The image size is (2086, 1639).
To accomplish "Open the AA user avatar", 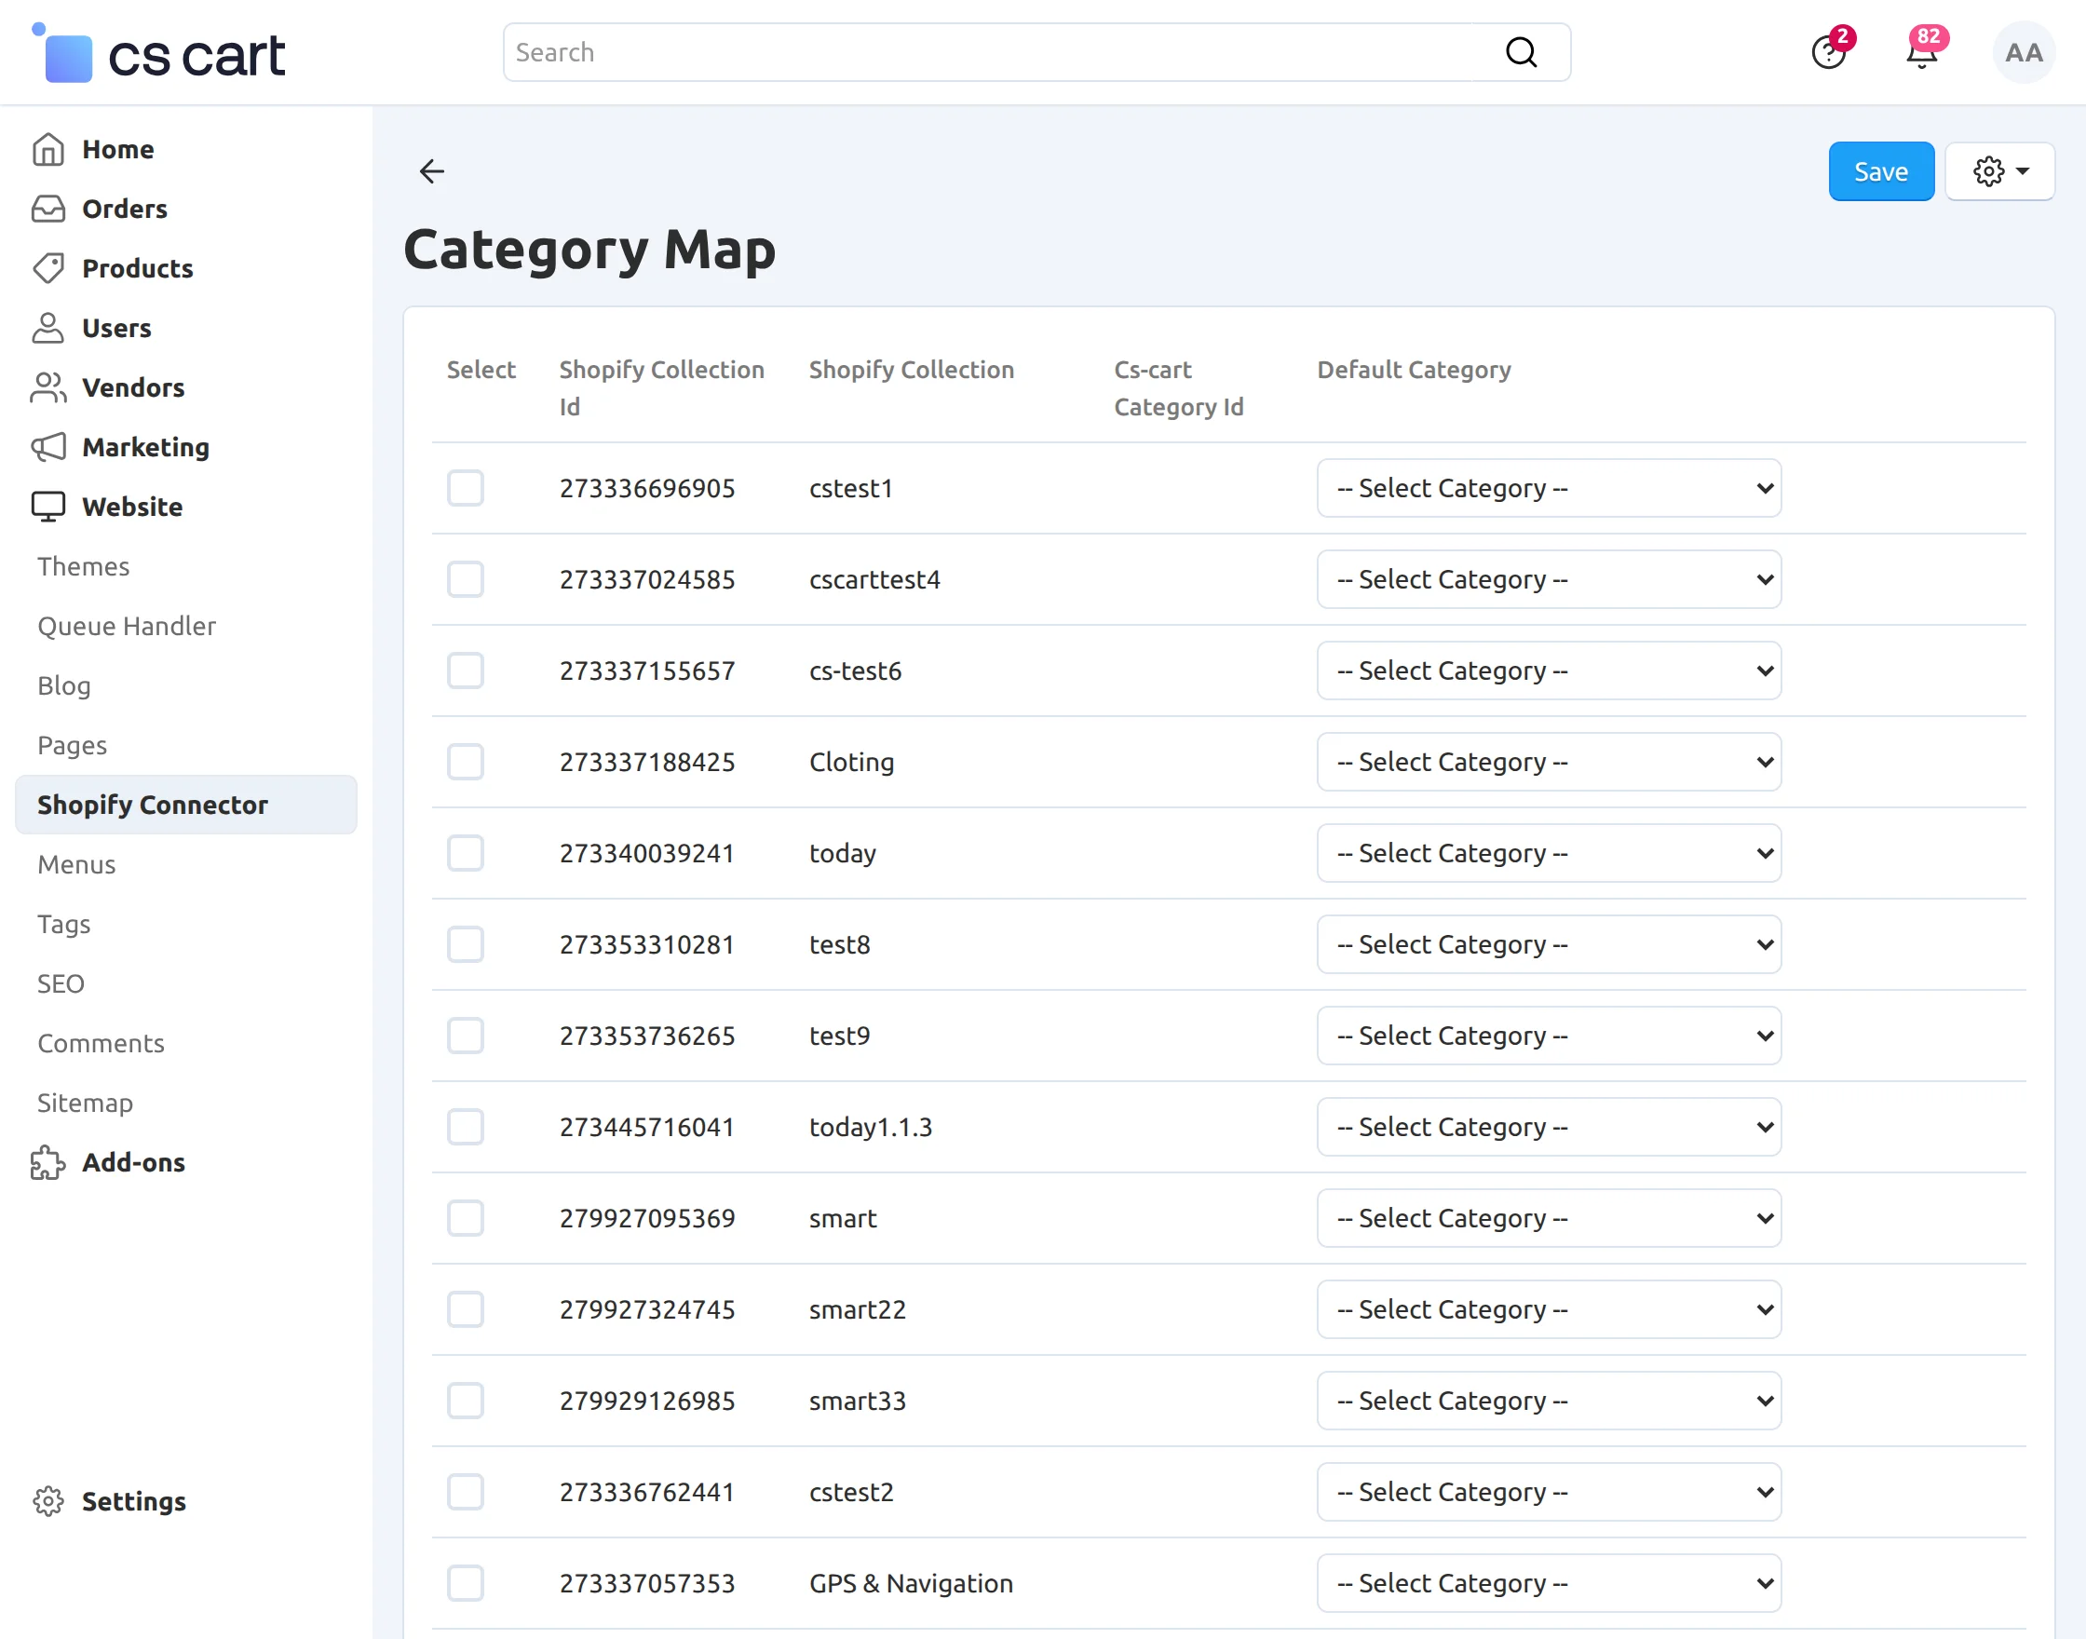I will coord(2024,53).
